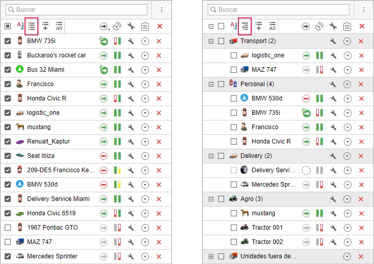This screenshot has width=374, height=264.
Task: Click the MAZ 747 name in the Transport group
Action: coord(264,70)
